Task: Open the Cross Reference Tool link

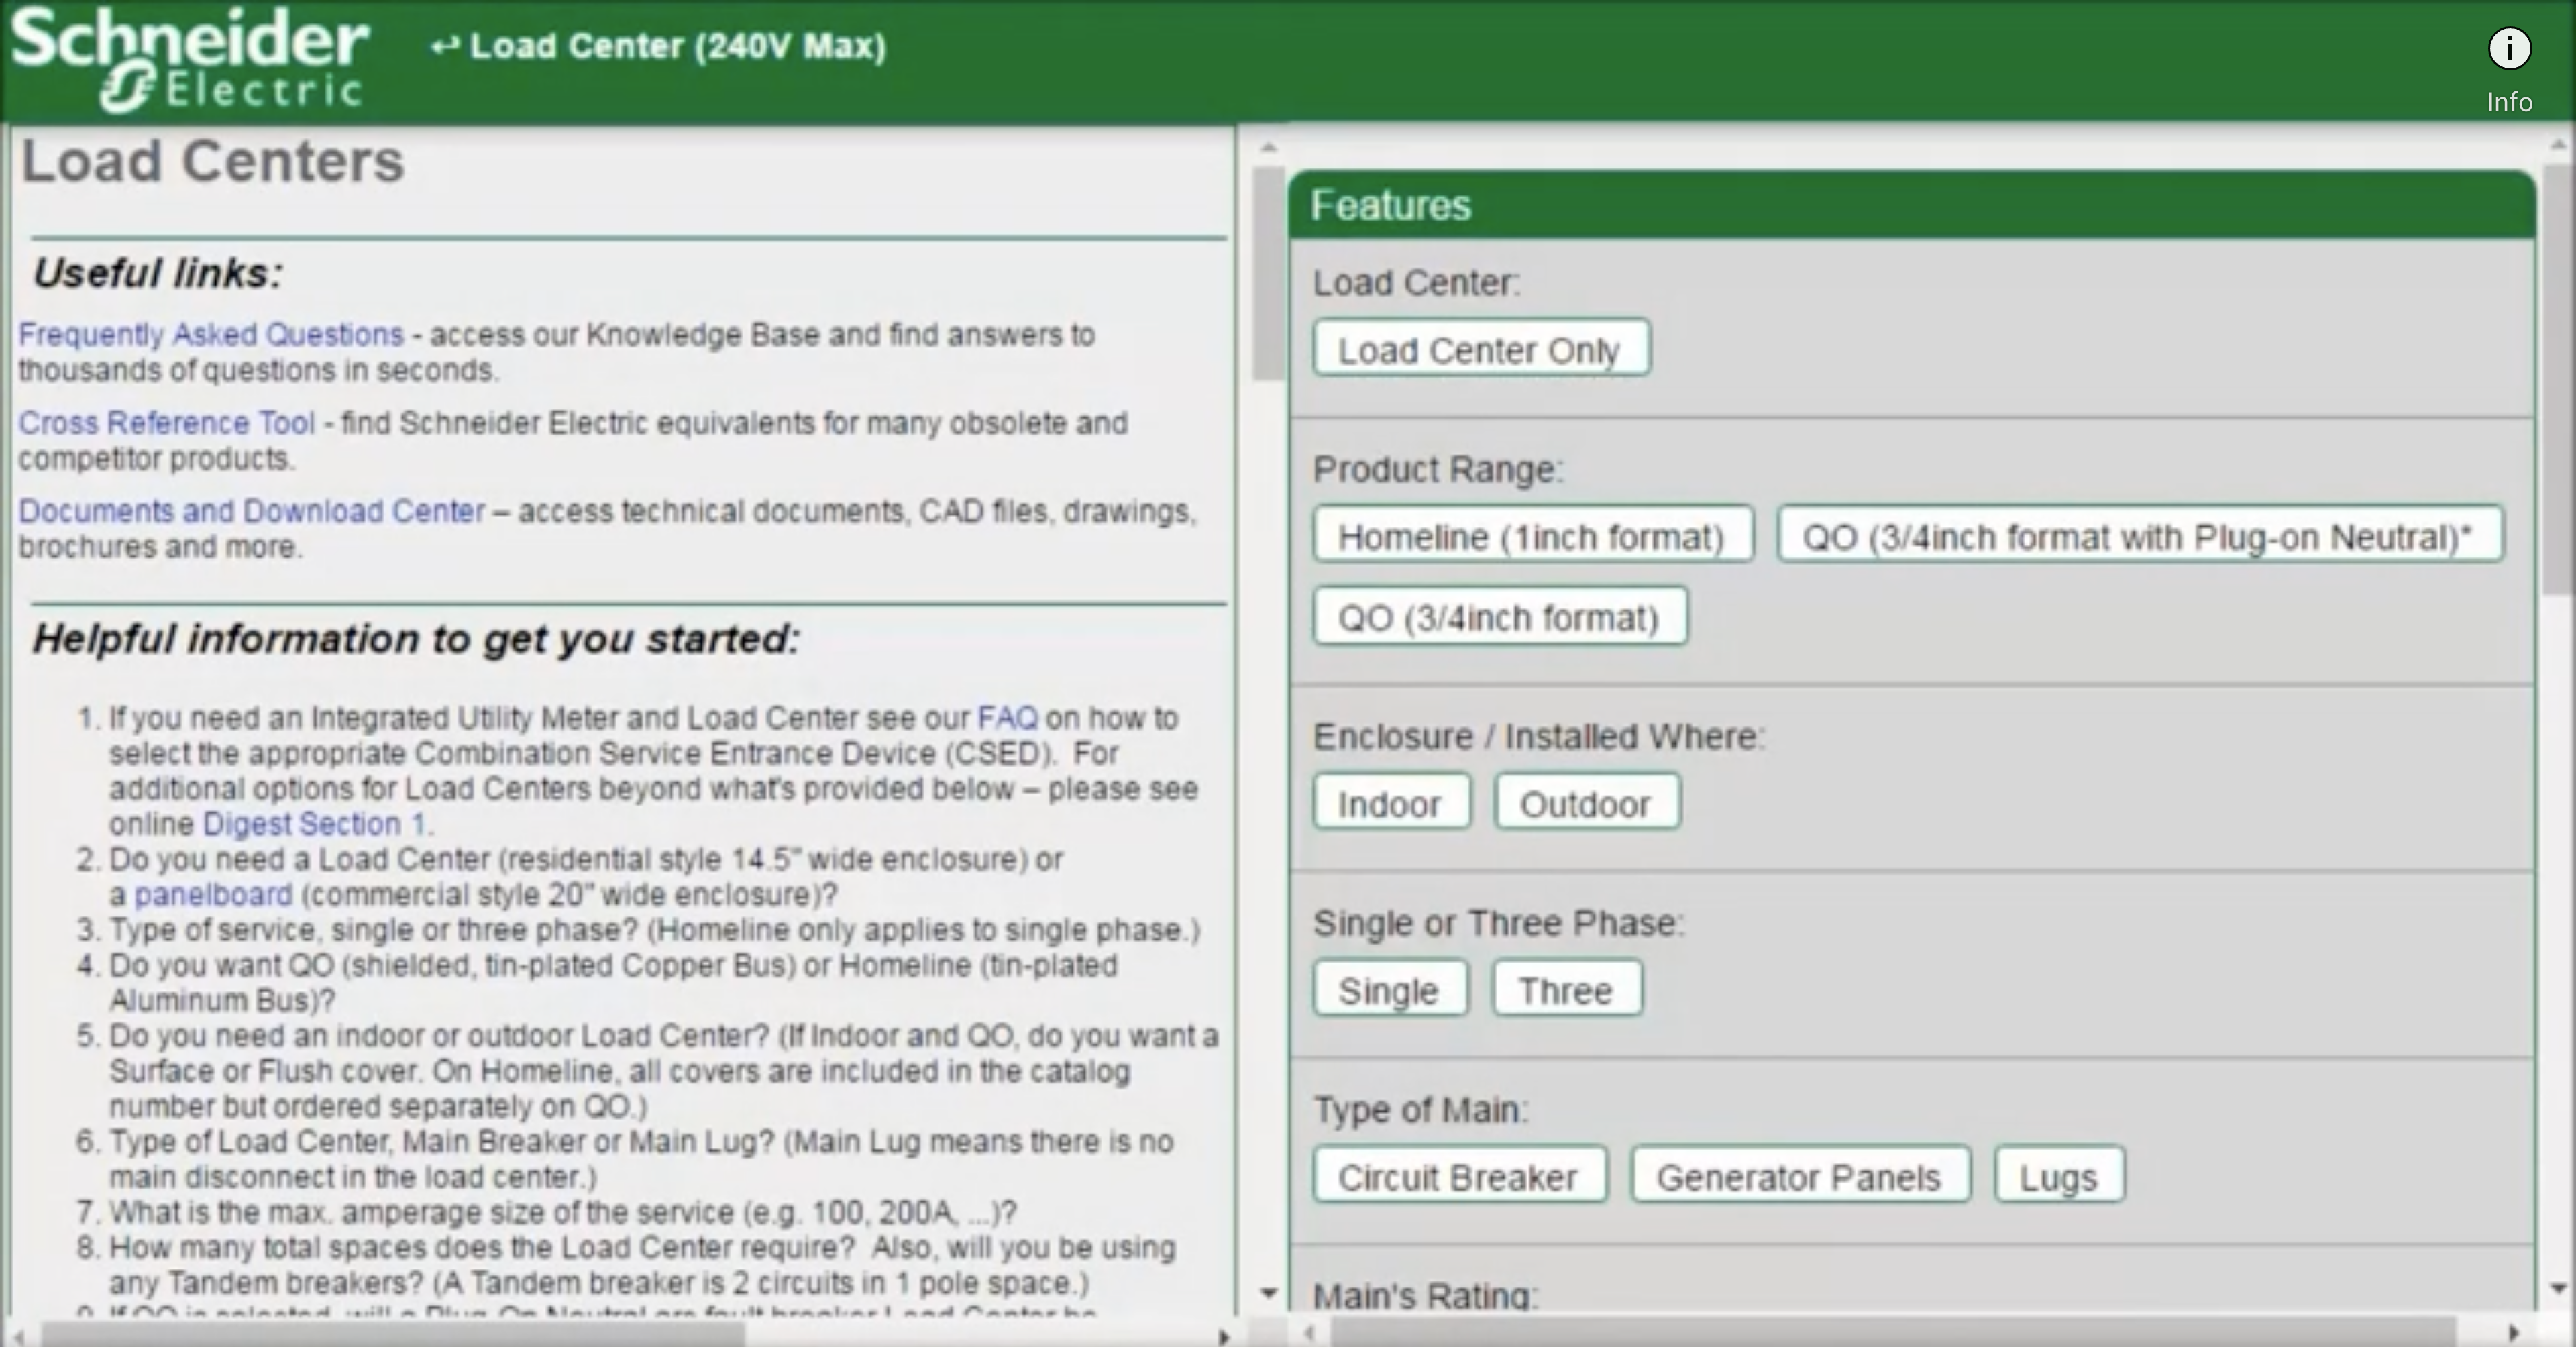Action: coord(165,423)
